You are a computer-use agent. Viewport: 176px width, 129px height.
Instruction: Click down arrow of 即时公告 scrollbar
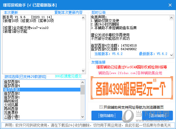pos(171,55)
